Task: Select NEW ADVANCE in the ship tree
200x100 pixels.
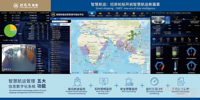Action: tap(56, 36)
